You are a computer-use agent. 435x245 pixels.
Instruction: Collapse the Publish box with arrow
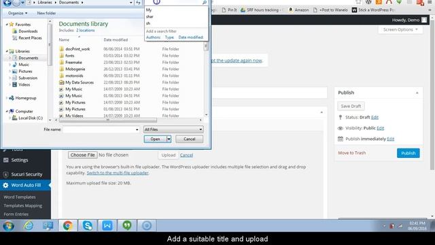click(x=417, y=93)
